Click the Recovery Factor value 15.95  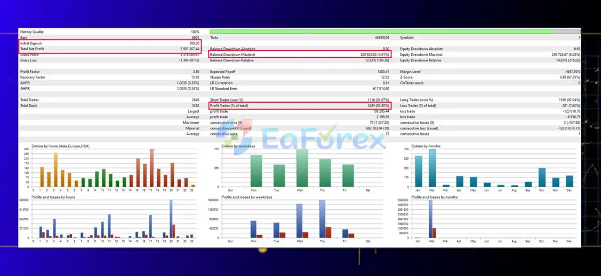194,77
